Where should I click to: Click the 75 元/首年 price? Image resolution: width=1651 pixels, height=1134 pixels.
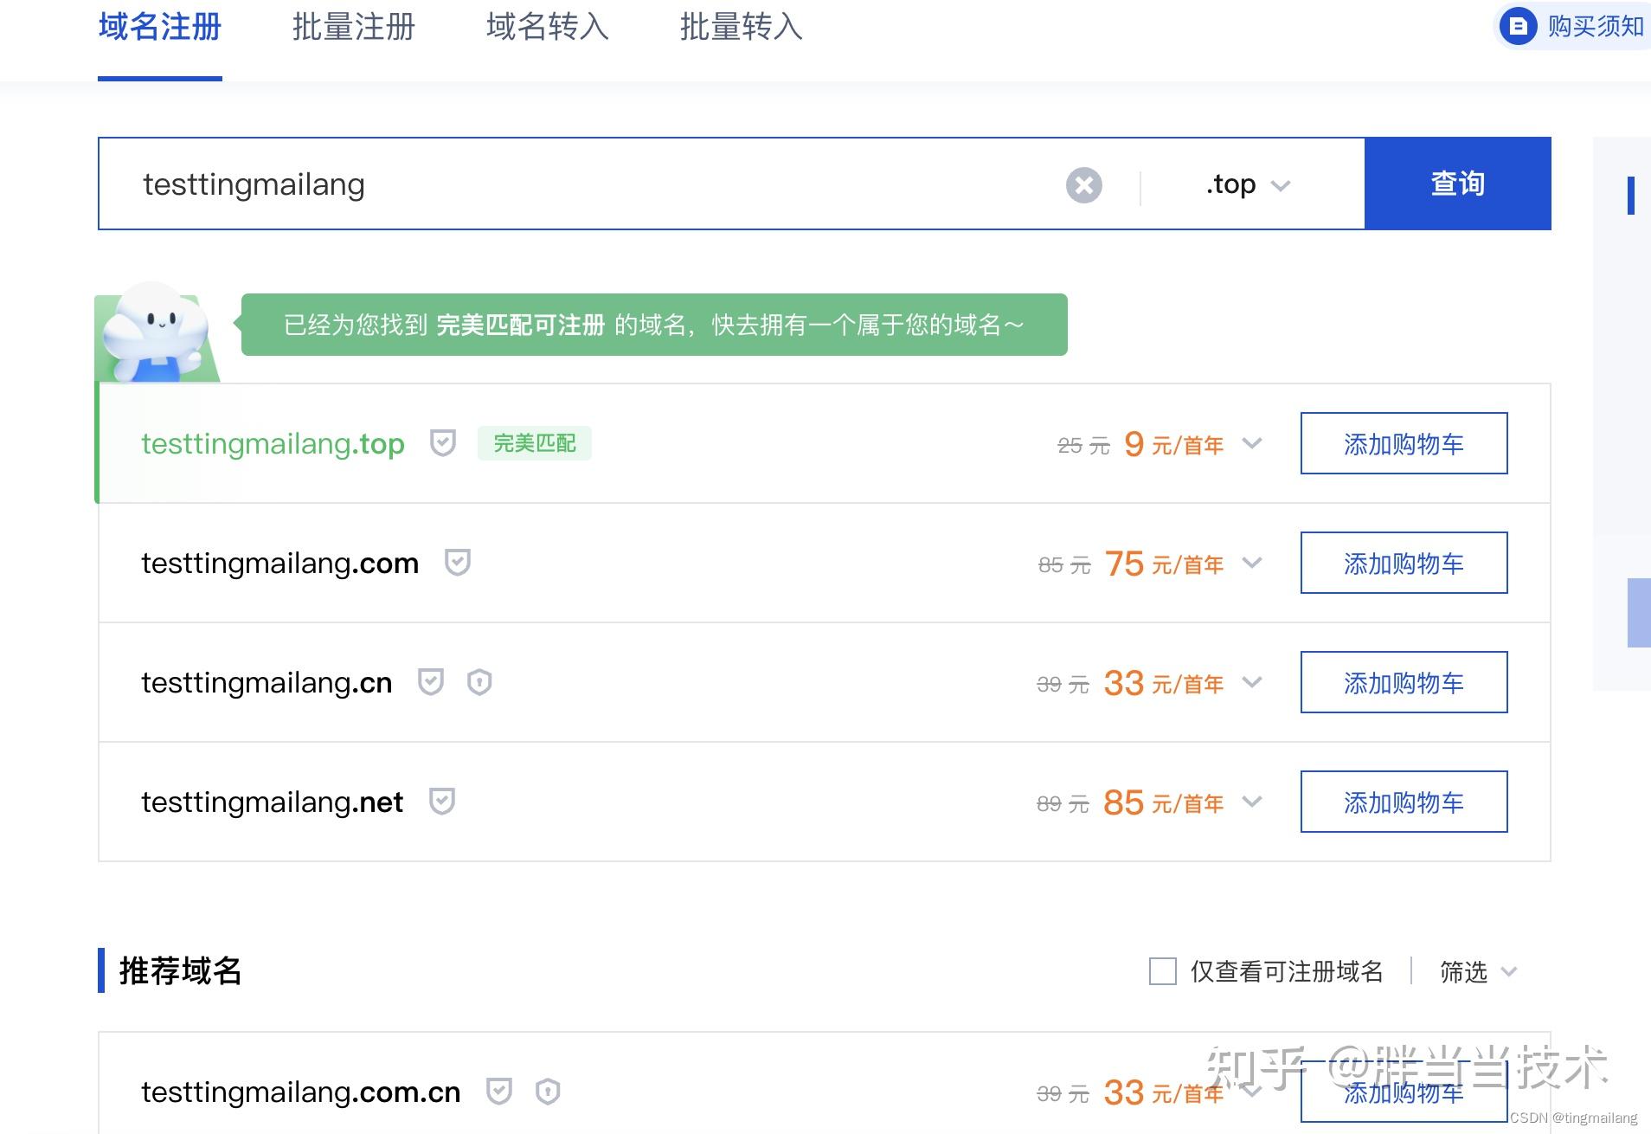point(1165,564)
